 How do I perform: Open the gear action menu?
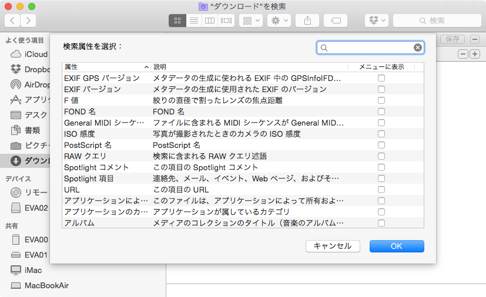[x=279, y=21]
